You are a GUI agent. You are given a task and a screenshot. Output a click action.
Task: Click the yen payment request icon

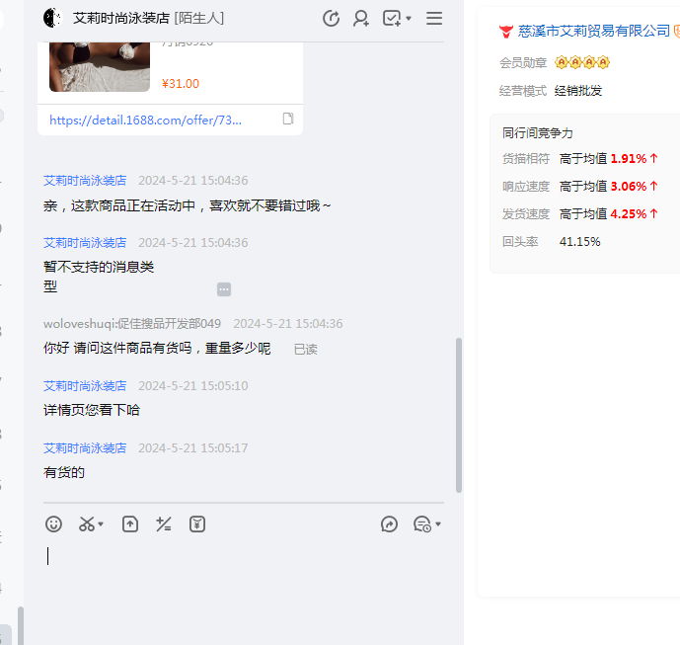coord(197,524)
